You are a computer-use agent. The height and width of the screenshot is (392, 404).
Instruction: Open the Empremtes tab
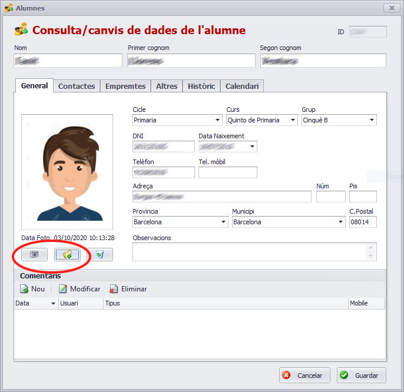point(125,86)
